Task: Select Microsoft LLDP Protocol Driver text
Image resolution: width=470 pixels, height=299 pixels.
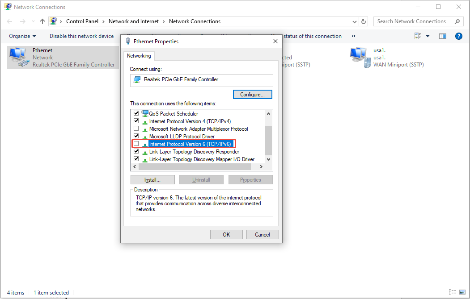Action: pyautogui.click(x=182, y=137)
